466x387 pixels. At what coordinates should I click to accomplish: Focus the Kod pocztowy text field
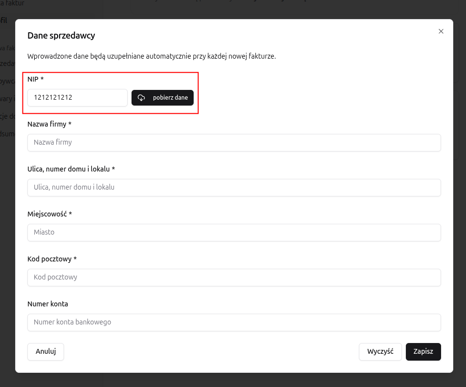click(234, 278)
